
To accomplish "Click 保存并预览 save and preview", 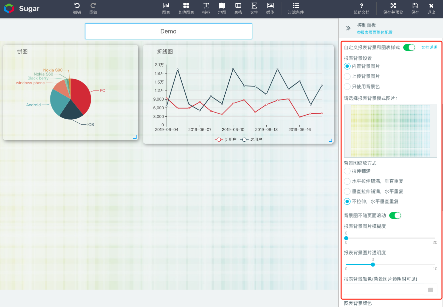I will 393,9.
